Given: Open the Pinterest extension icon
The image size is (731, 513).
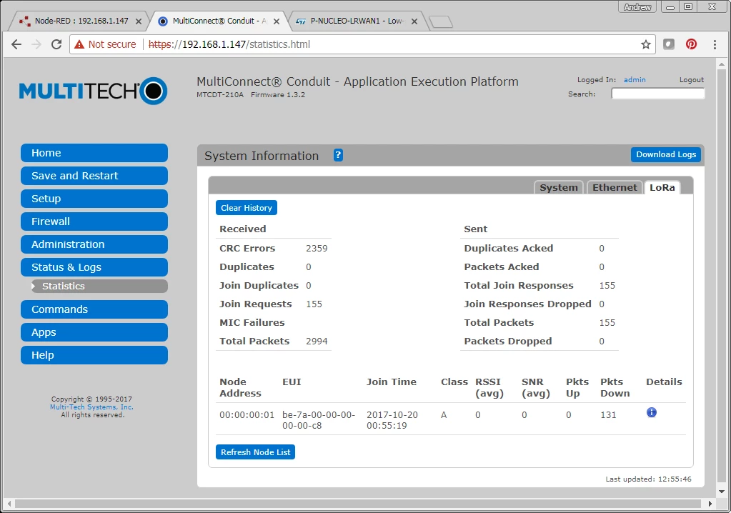Looking at the screenshot, I should click(692, 44).
